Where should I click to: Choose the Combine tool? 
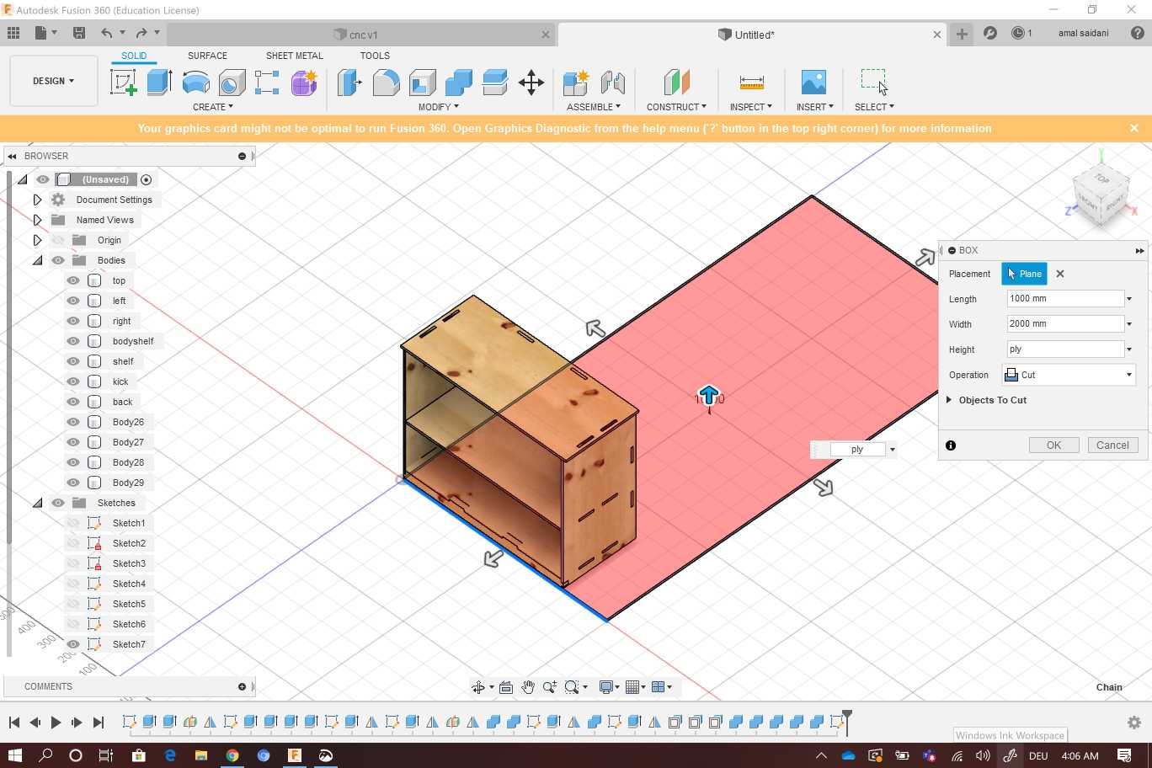(x=458, y=83)
